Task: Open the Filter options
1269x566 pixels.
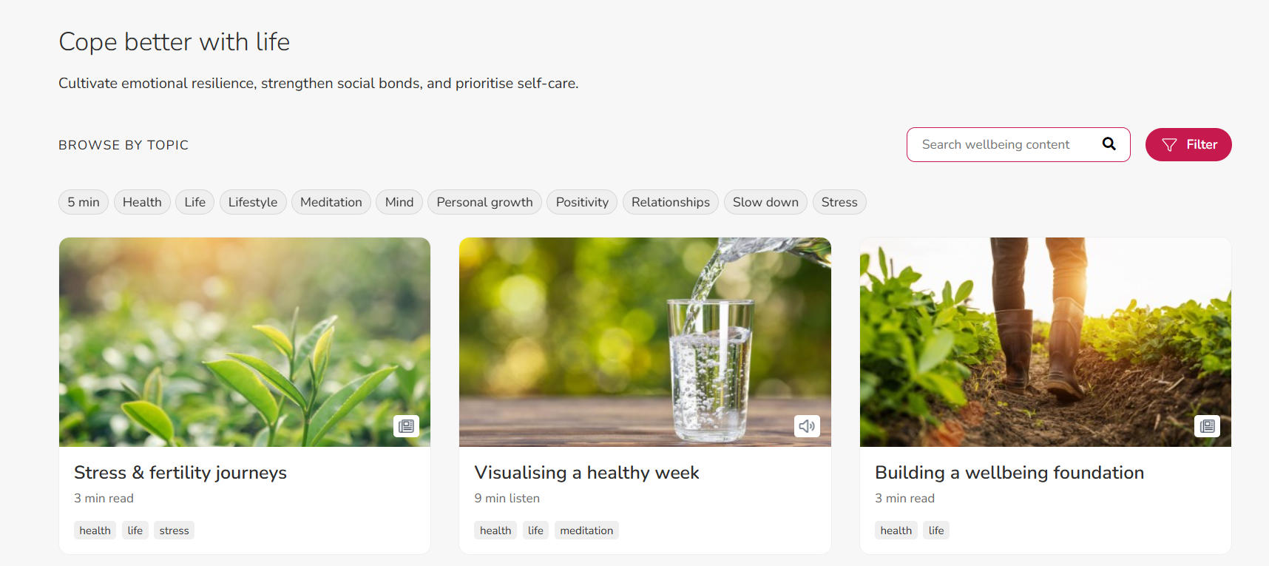Action: click(x=1188, y=144)
